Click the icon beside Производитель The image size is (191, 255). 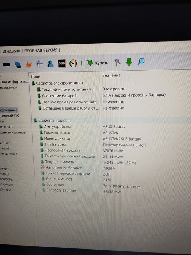point(41,133)
